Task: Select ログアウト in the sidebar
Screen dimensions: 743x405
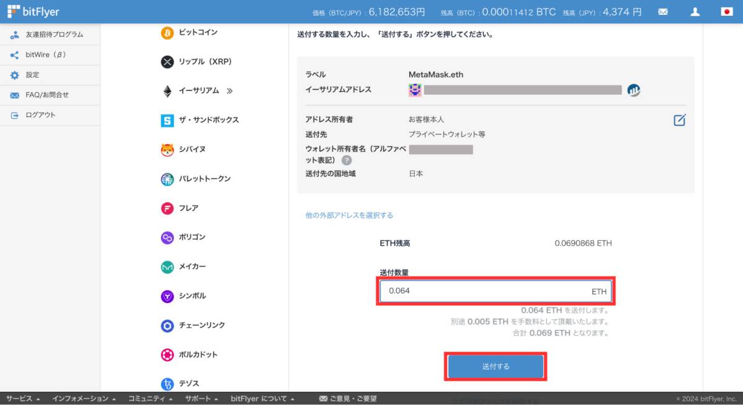Action: click(x=34, y=115)
